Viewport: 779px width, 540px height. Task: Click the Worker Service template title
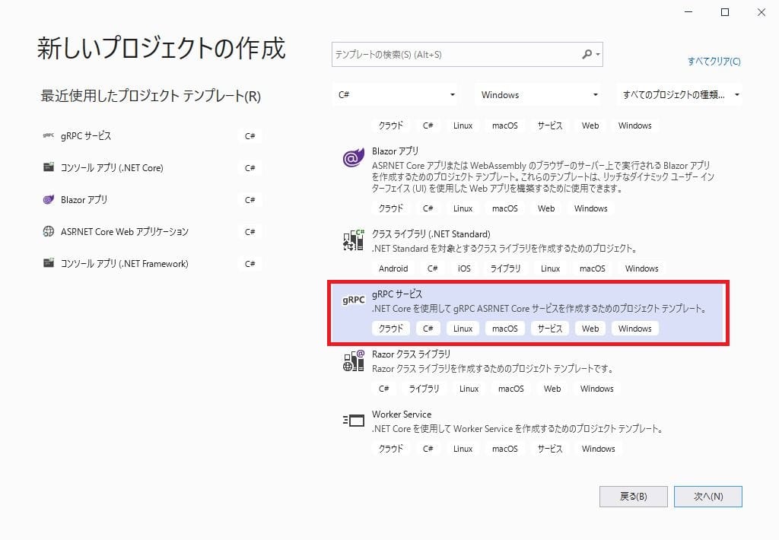(402, 415)
